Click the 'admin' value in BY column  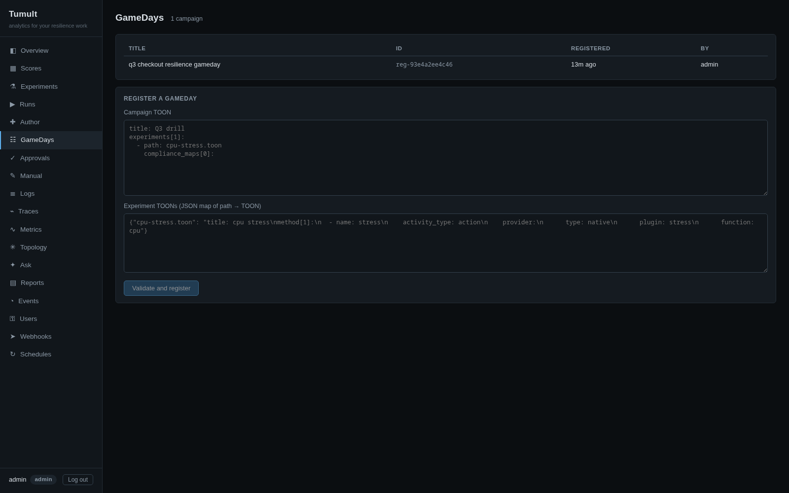[709, 65]
